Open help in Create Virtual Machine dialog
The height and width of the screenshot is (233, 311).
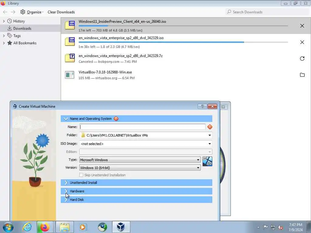pos(202,106)
